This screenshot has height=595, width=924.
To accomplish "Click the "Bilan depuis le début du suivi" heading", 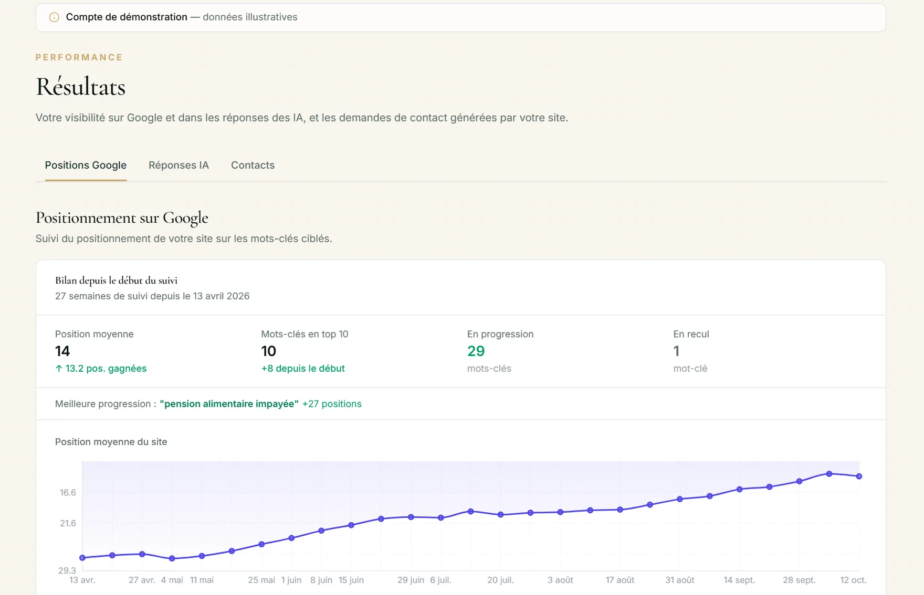I will pyautogui.click(x=116, y=280).
